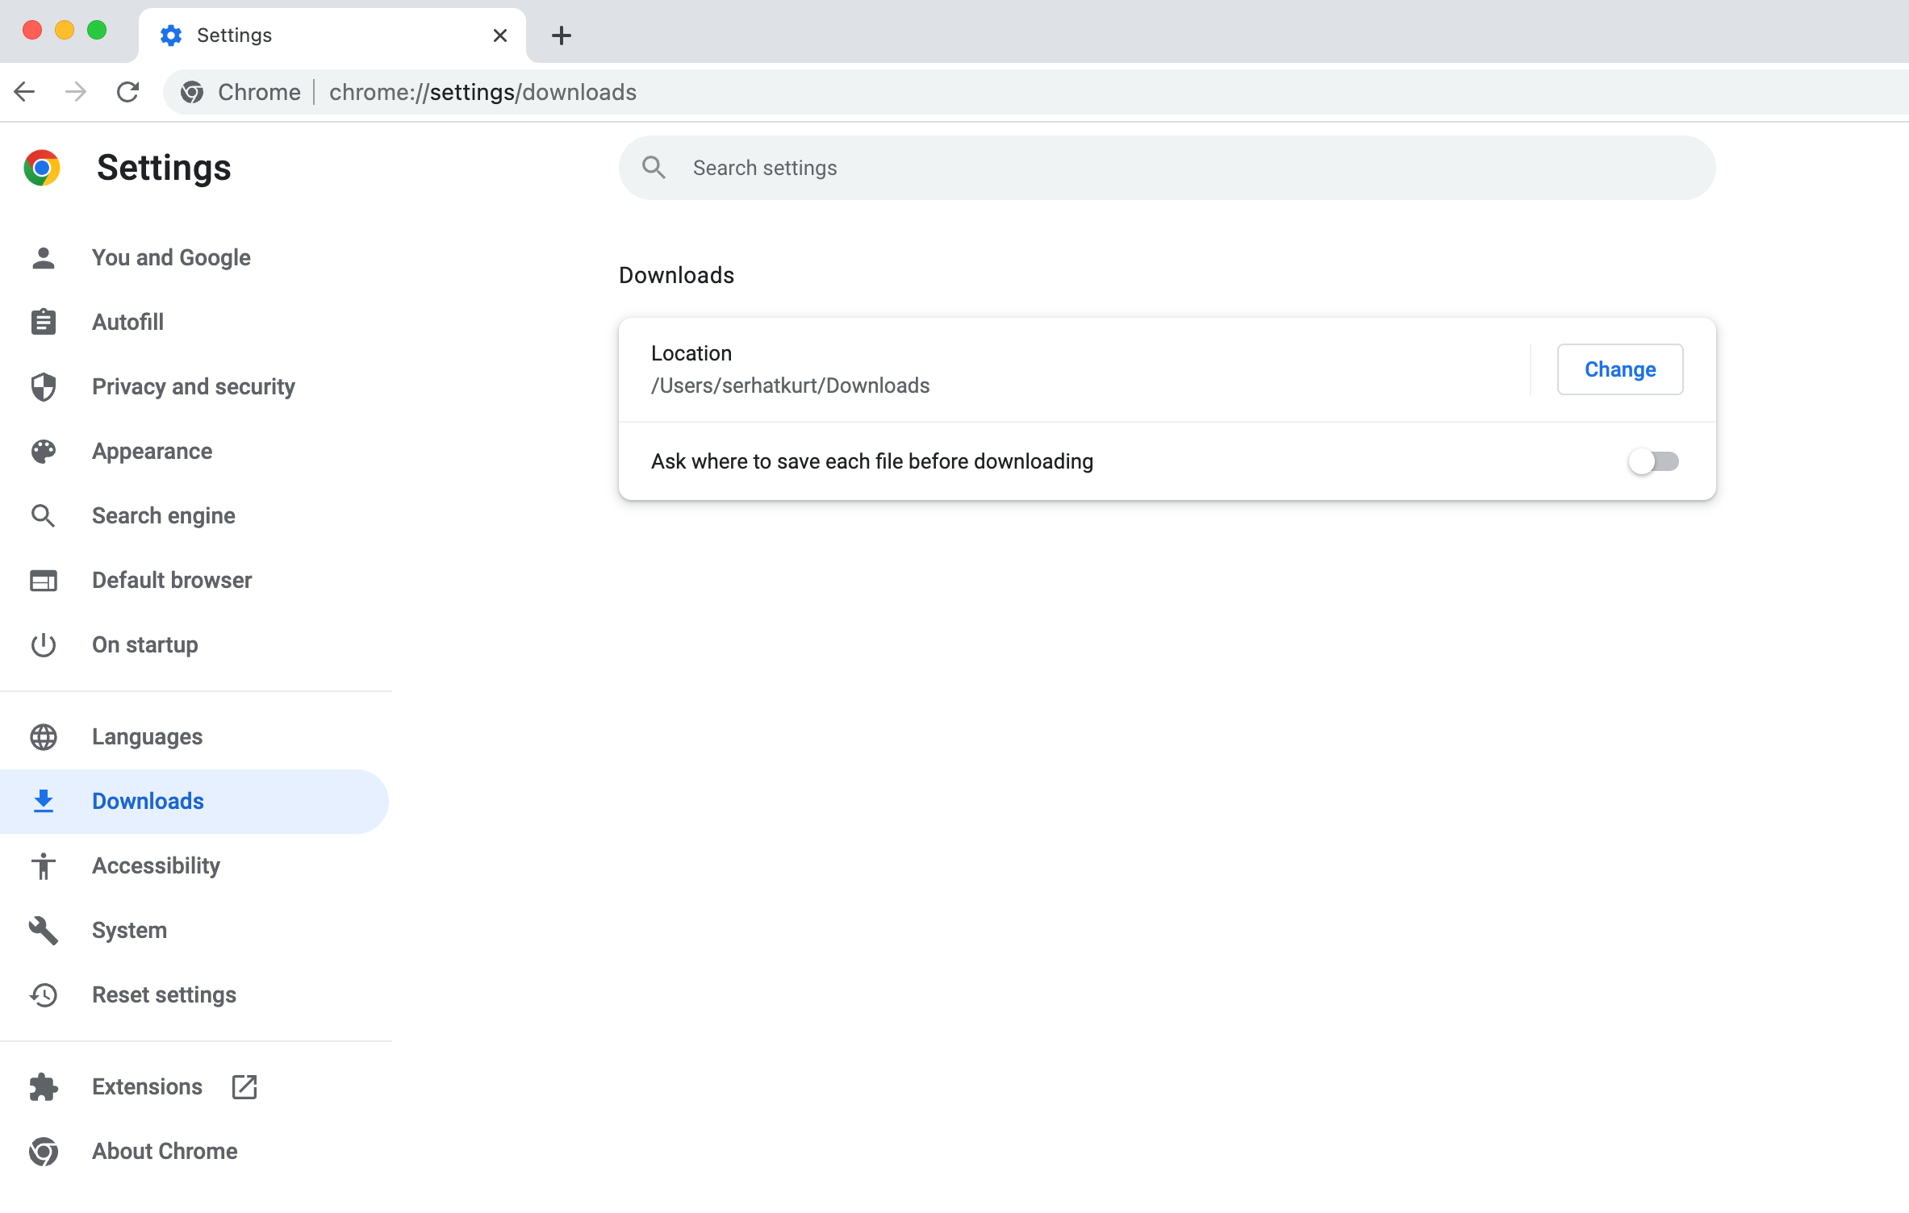Click the Appearance palette icon
Image resolution: width=1909 pixels, height=1213 pixels.
(44, 451)
